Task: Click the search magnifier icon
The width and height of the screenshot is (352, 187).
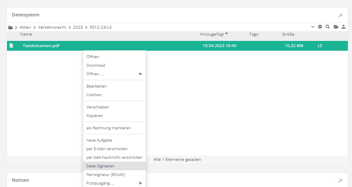Action: point(327,27)
